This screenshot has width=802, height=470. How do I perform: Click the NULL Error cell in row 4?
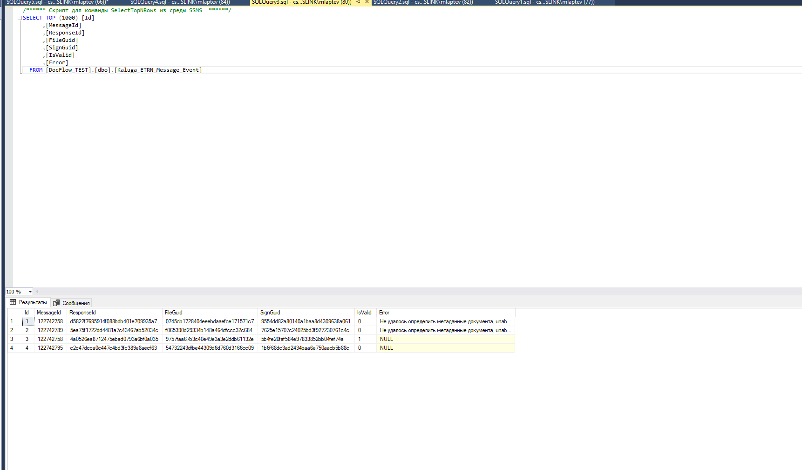point(446,348)
